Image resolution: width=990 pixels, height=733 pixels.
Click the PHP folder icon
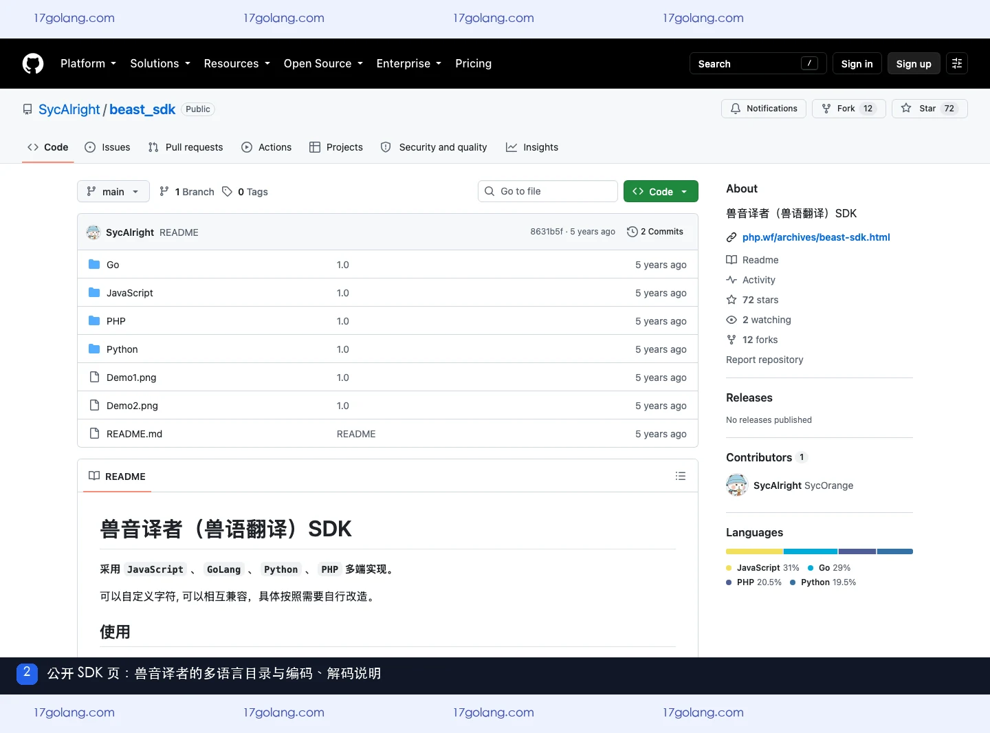click(x=94, y=320)
